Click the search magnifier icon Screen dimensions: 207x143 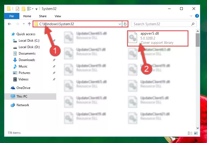pos(193,24)
